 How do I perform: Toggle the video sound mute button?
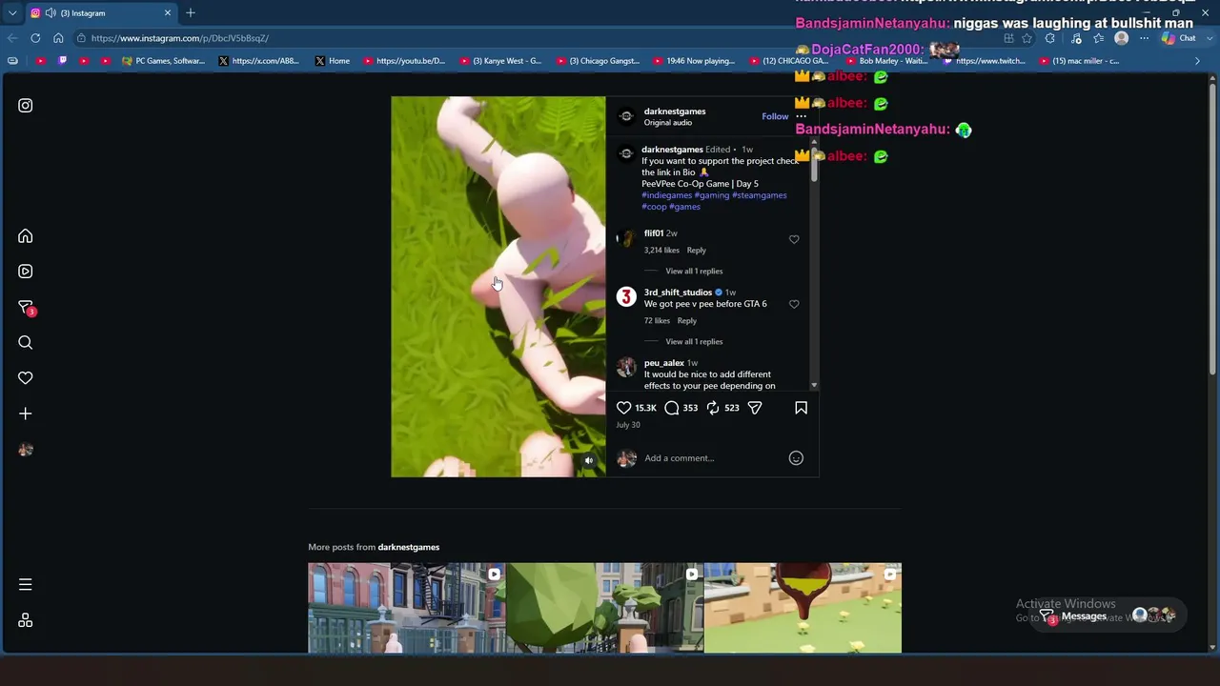(589, 461)
